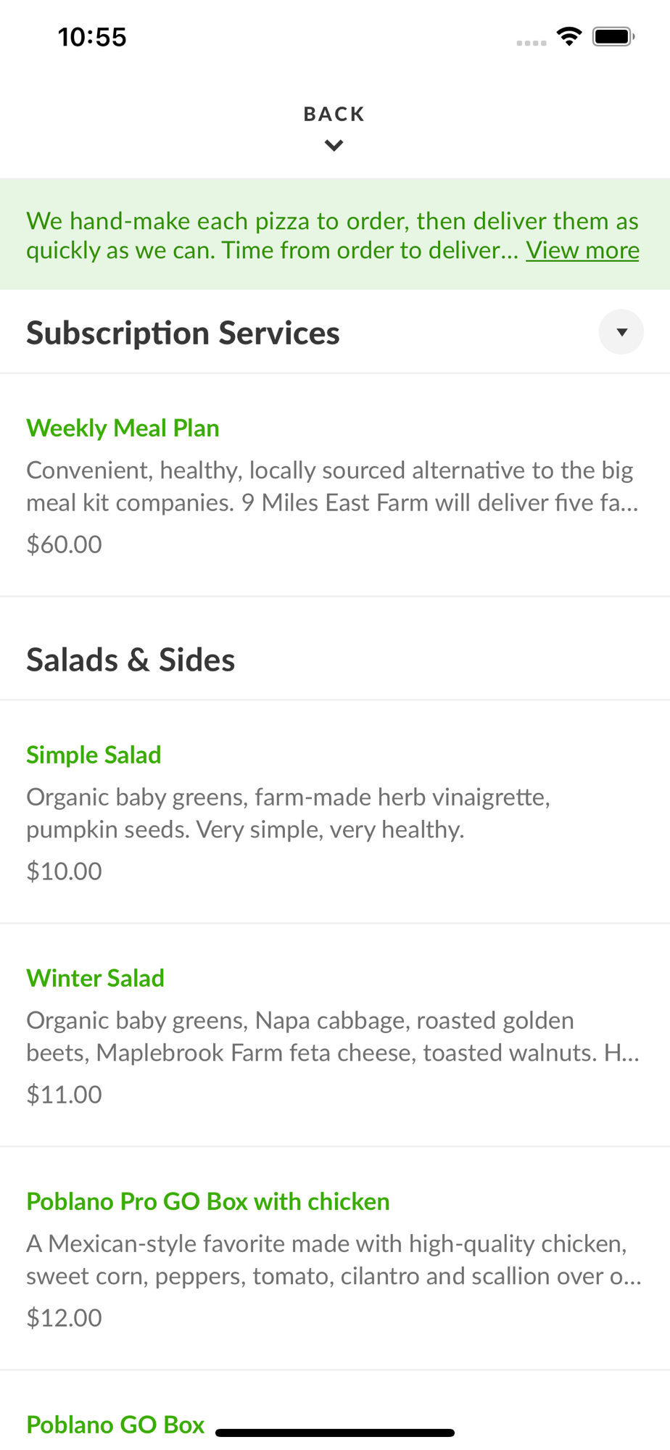Tap the BACK chevron arrow

click(x=334, y=146)
